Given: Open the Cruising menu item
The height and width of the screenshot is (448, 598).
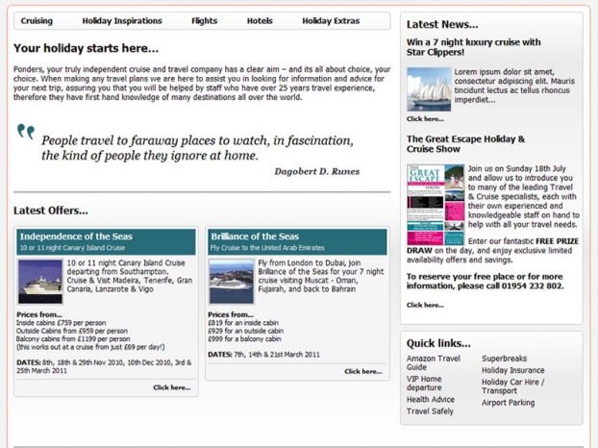Looking at the screenshot, I should coord(37,21).
